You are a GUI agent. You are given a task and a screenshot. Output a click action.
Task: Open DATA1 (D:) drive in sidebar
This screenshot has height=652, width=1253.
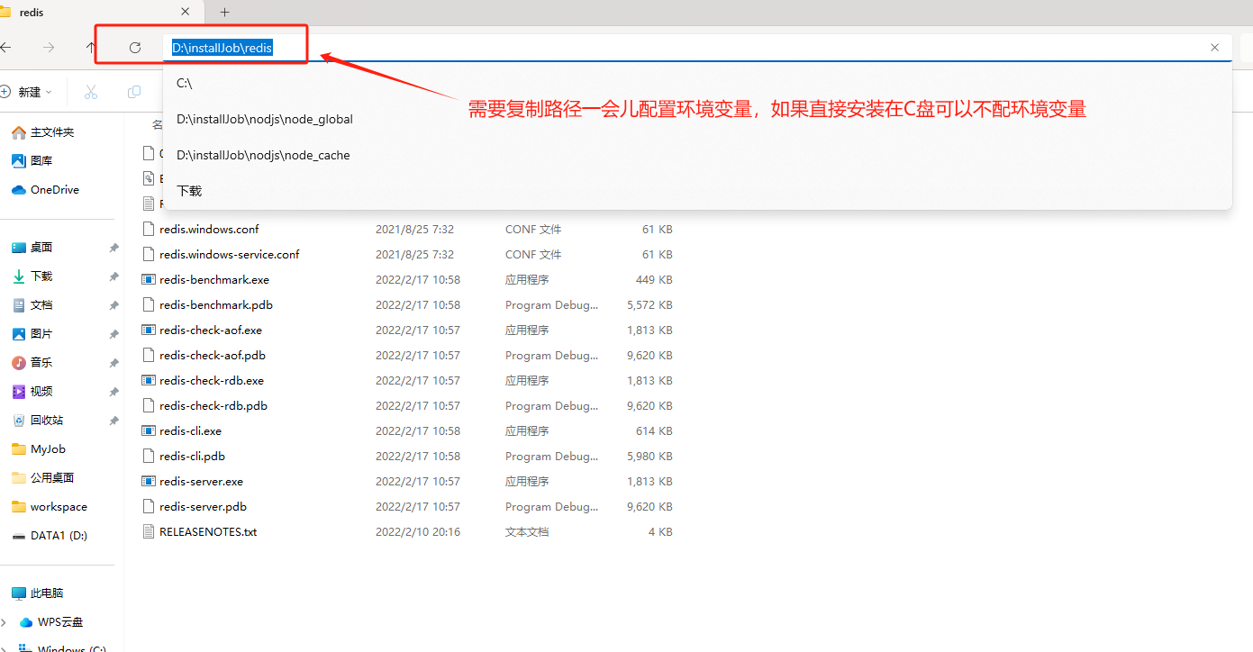[50, 536]
